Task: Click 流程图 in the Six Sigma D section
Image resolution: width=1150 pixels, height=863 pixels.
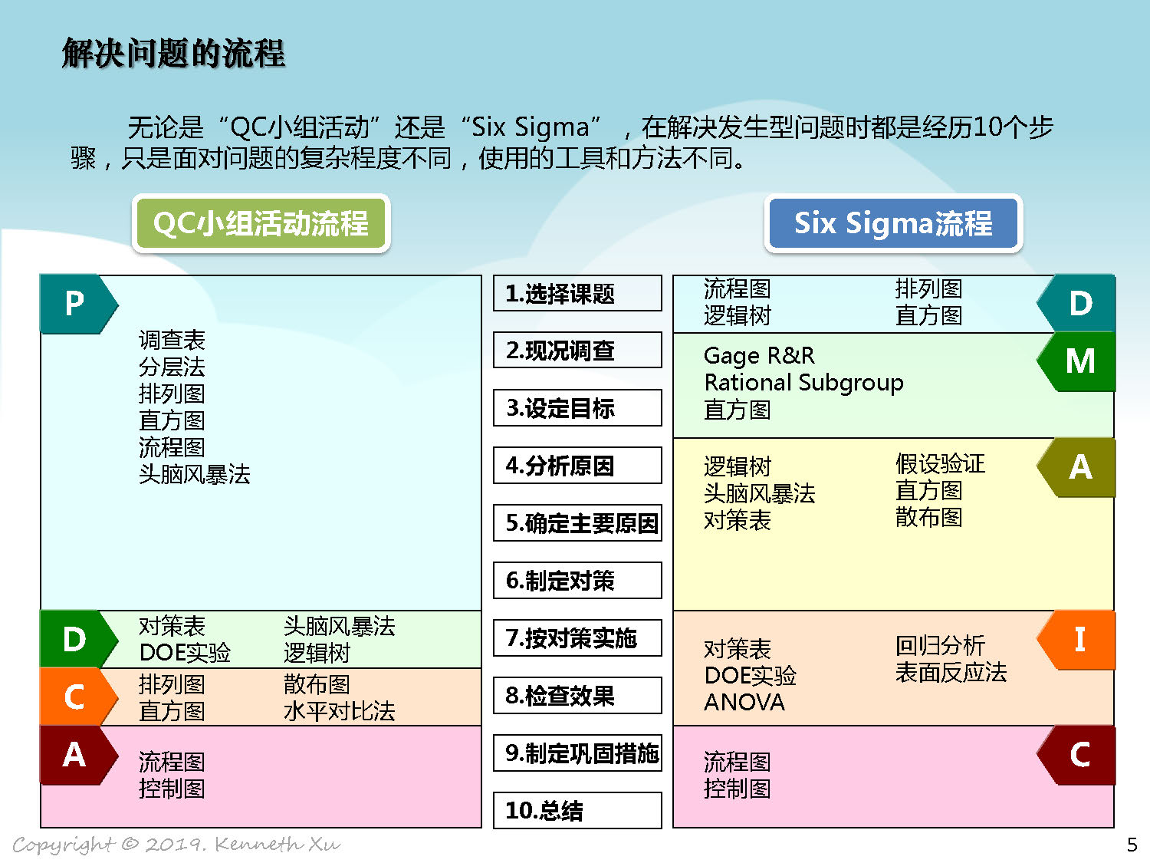Action: click(x=738, y=288)
